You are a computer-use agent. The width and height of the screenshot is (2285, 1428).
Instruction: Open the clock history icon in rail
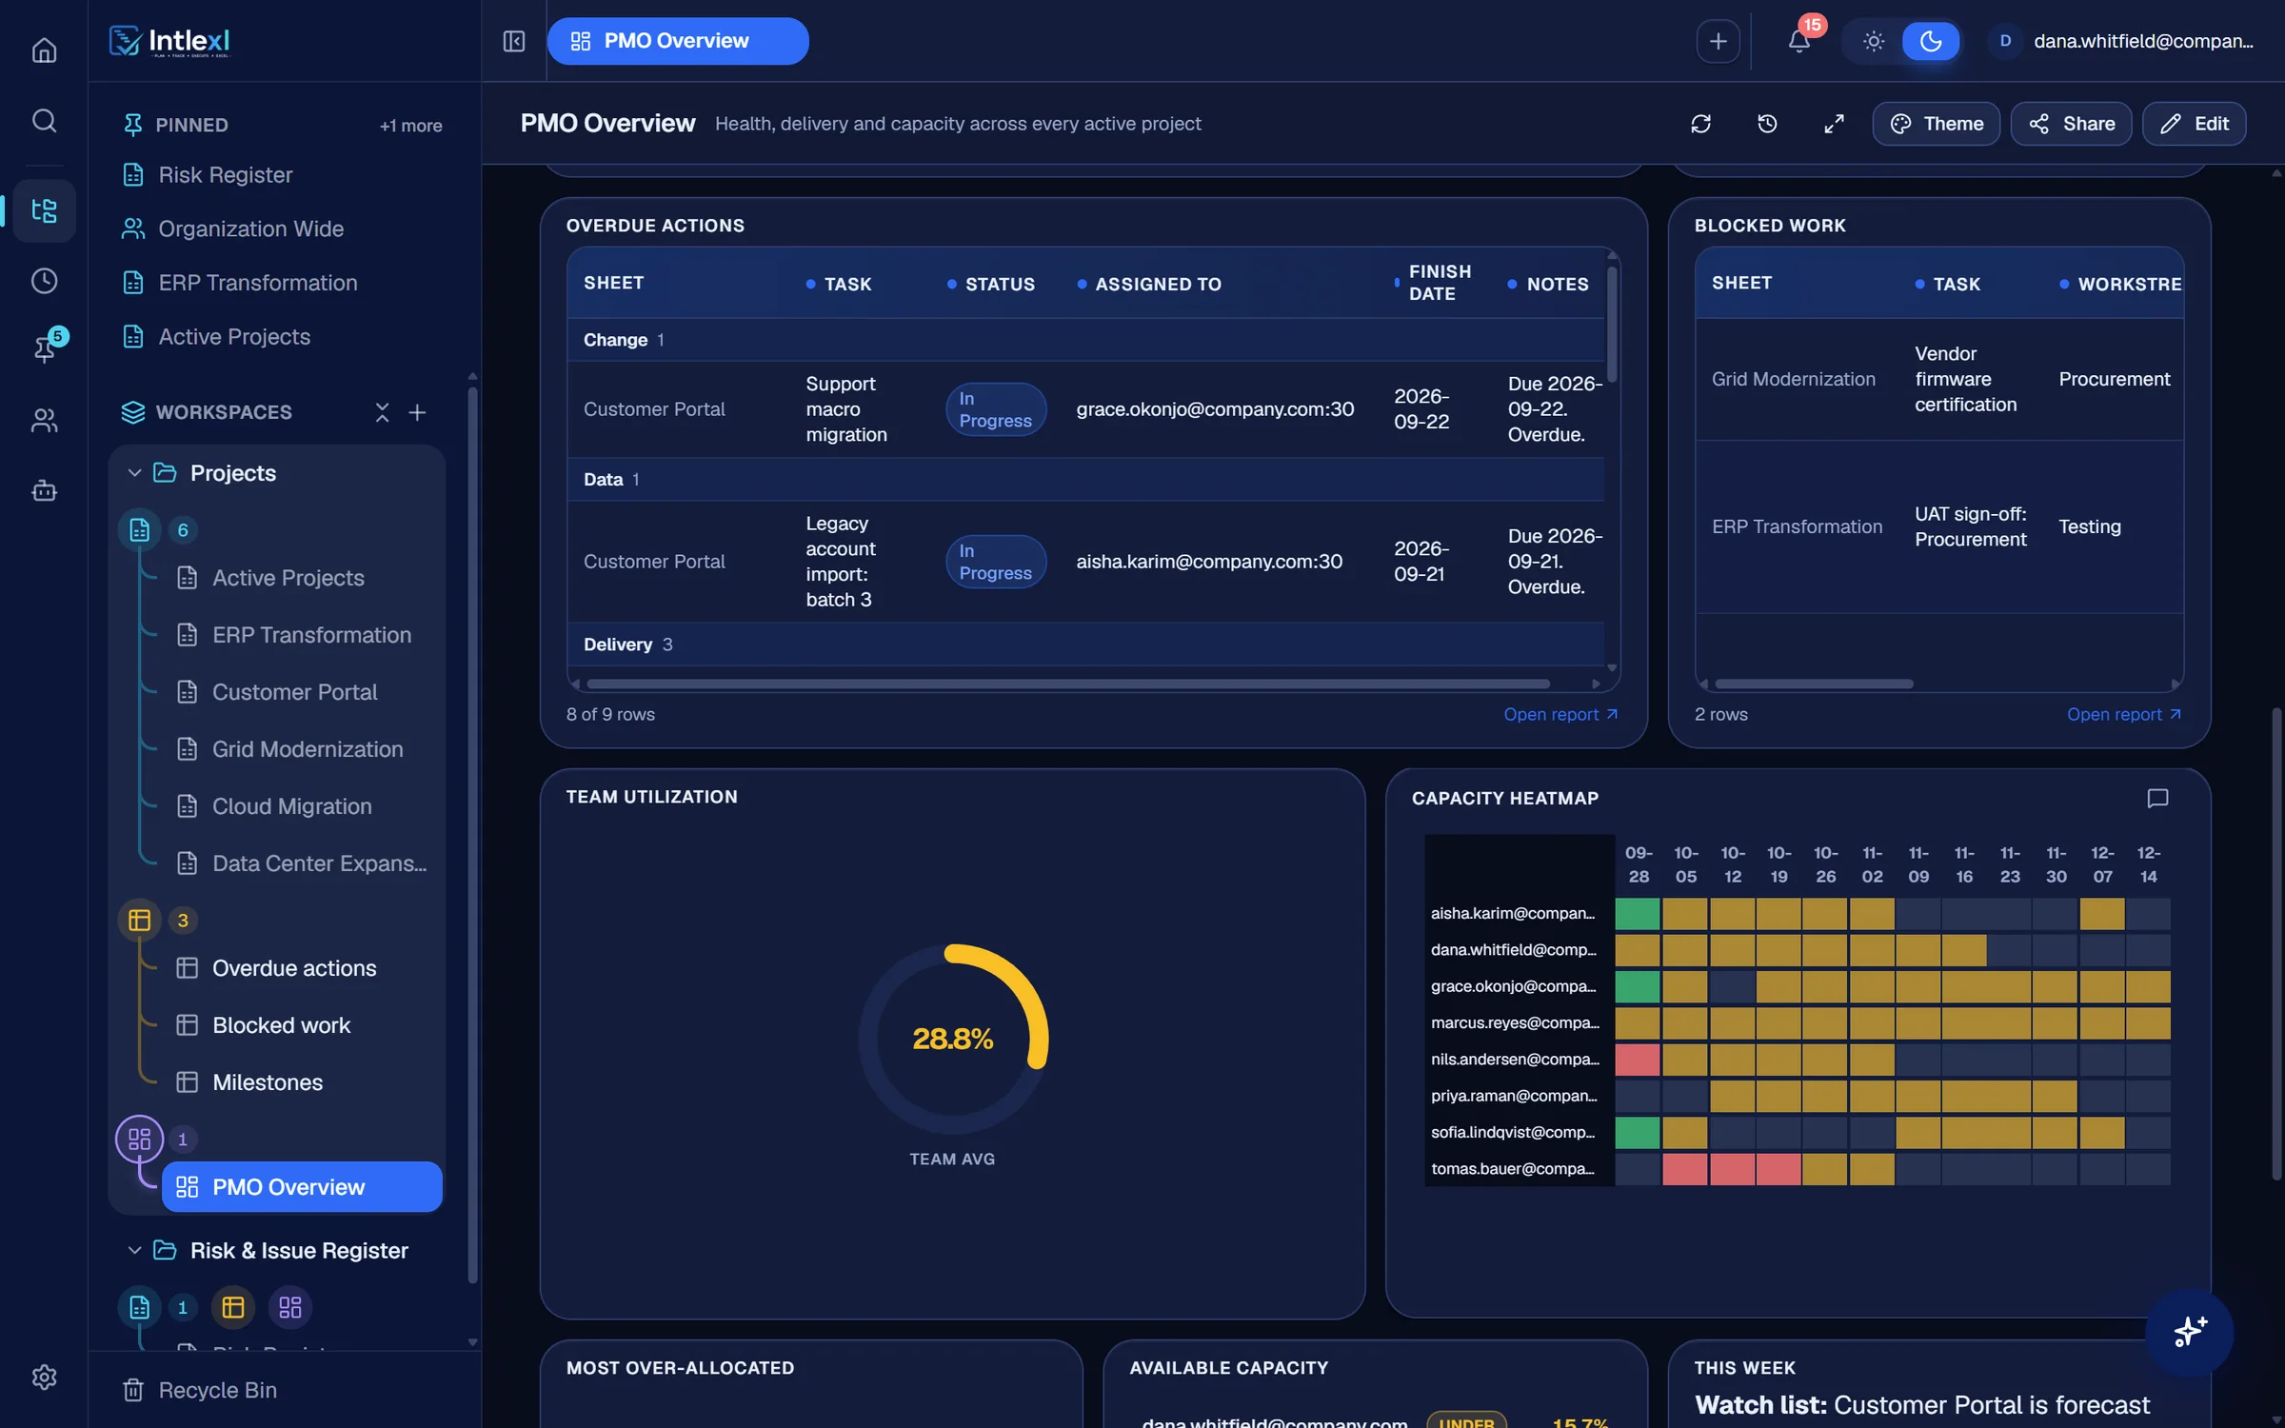[44, 281]
